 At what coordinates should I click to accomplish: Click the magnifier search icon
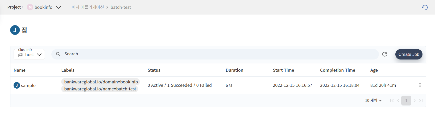point(58,54)
